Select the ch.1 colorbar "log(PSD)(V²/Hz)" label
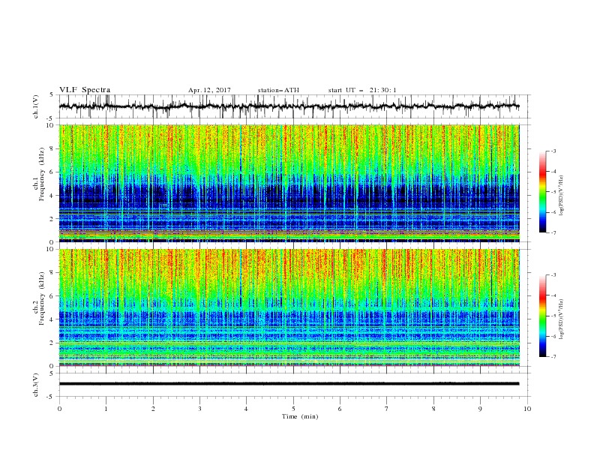Screen dimensions: 594x459 point(561,196)
